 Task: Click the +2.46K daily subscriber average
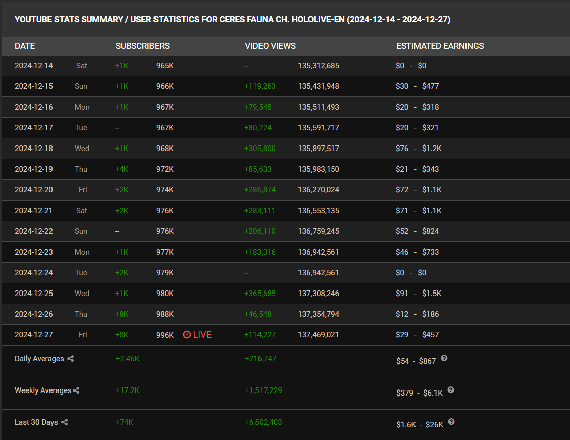[127, 359]
